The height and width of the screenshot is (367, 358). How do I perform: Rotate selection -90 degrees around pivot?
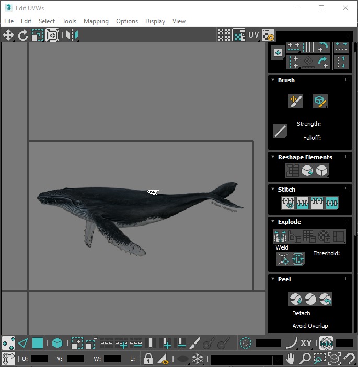click(324, 48)
